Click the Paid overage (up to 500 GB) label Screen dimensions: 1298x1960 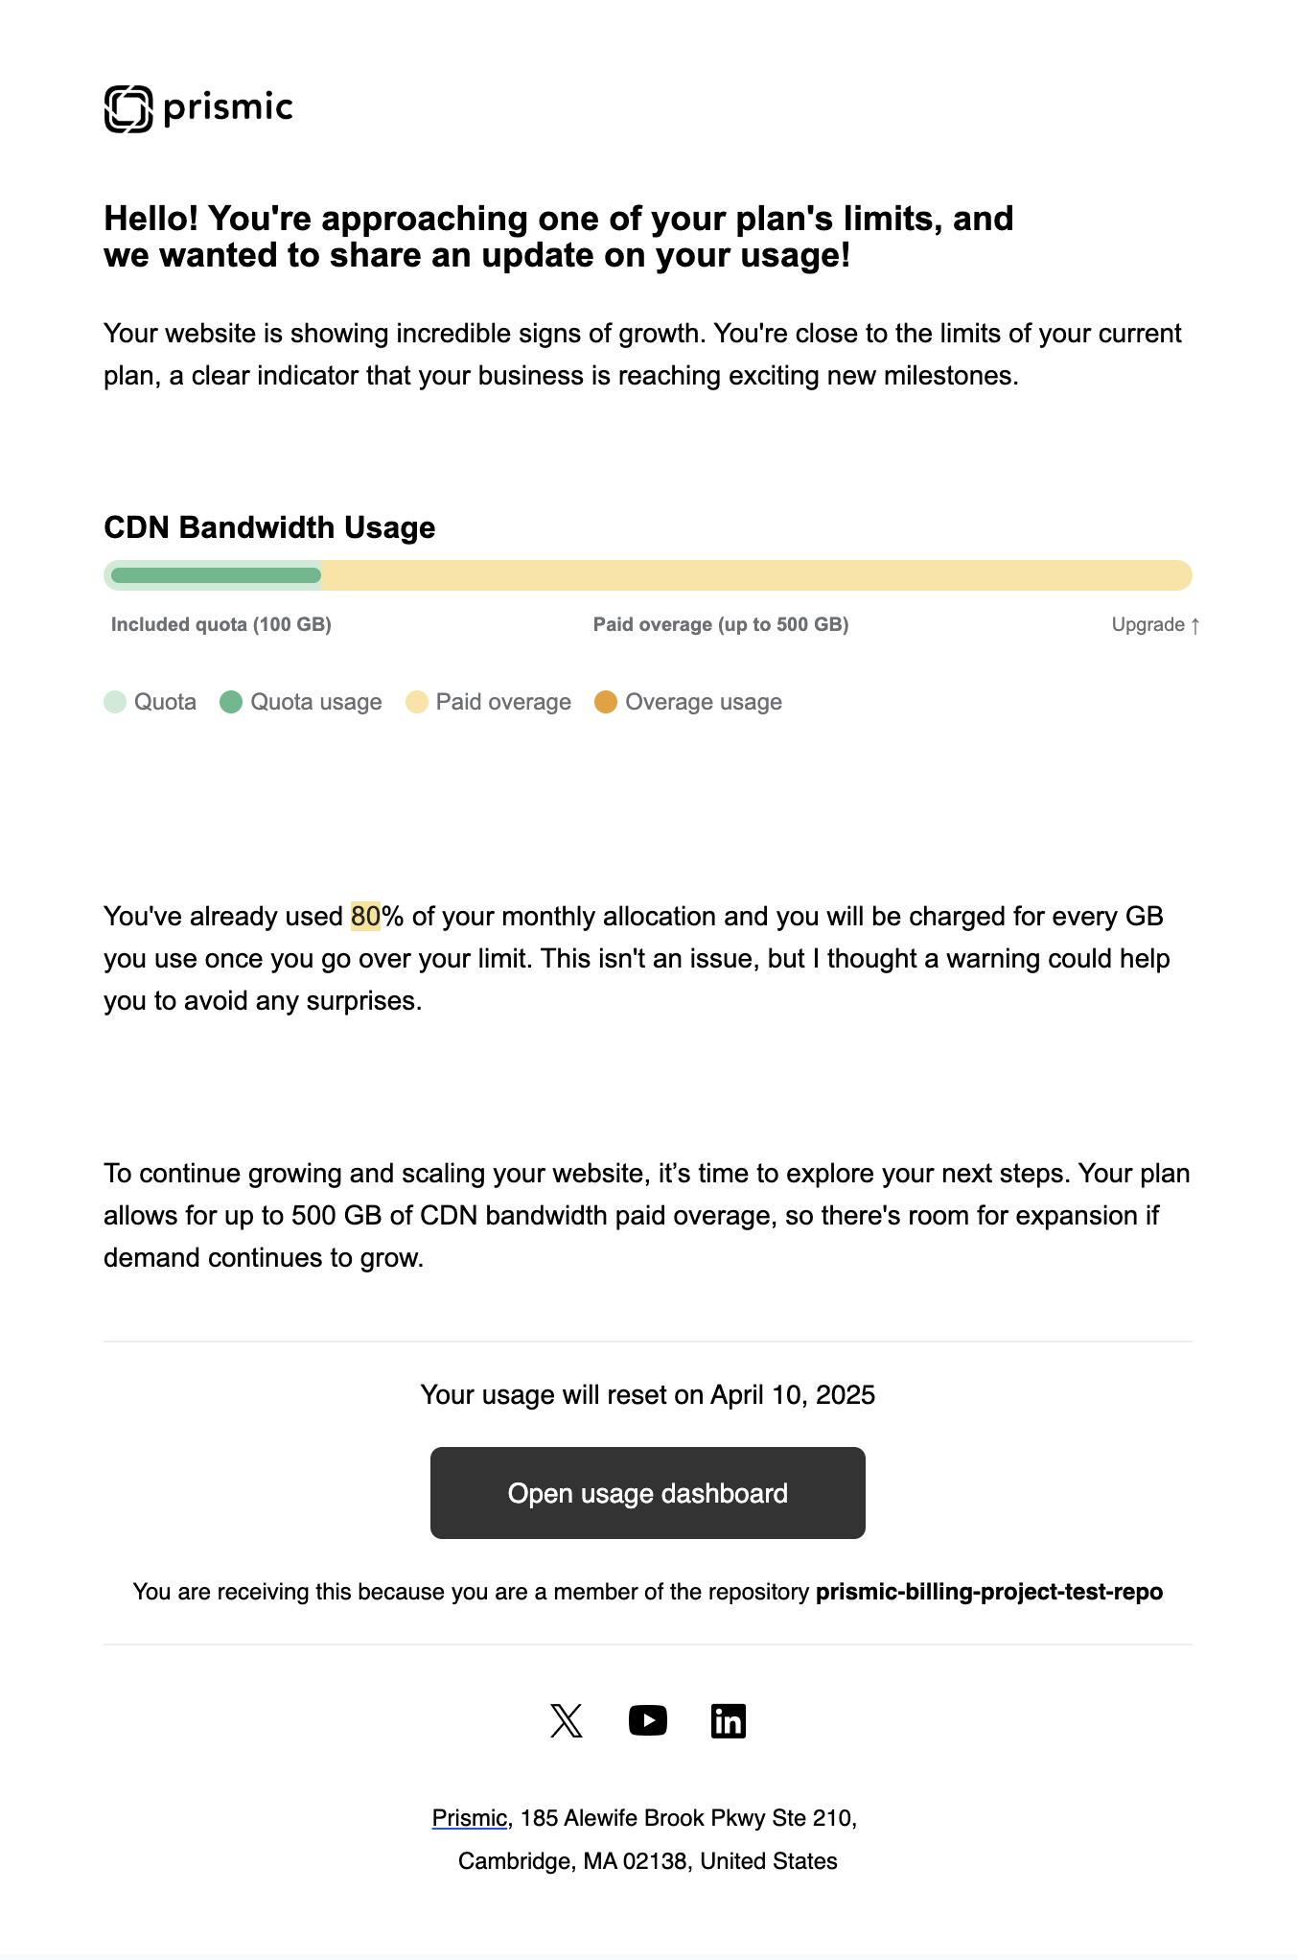721,625
